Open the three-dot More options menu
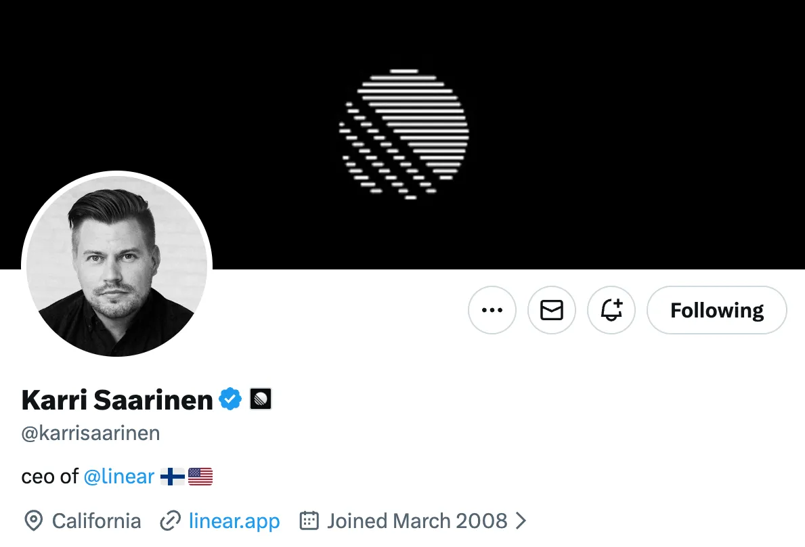This screenshot has width=805, height=547. click(492, 310)
